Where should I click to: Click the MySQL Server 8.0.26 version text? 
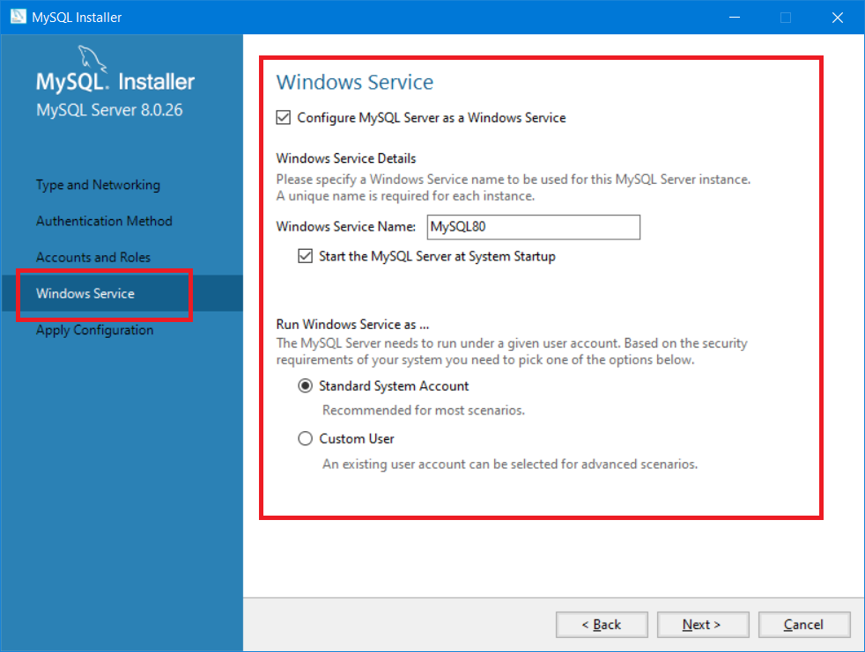109,110
